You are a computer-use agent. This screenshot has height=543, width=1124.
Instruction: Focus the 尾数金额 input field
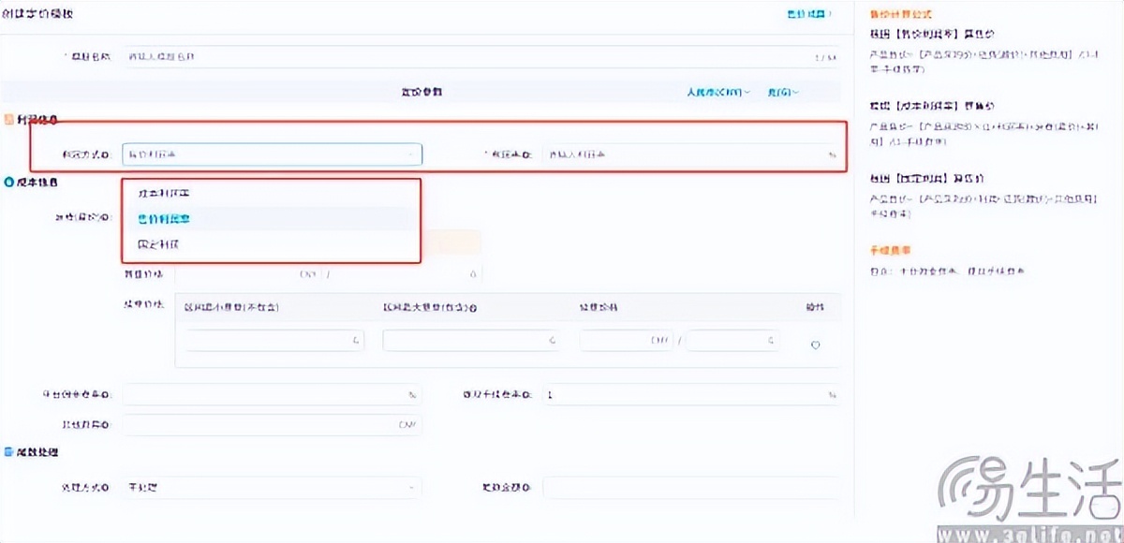(x=690, y=488)
